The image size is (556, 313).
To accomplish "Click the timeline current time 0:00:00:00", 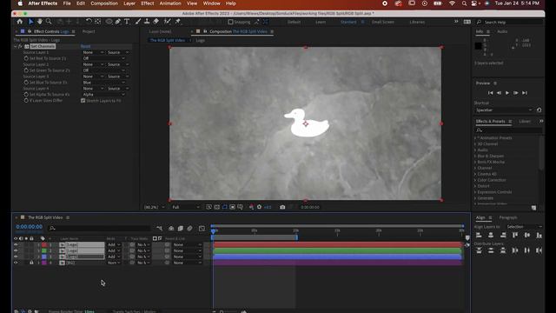I will point(29,227).
